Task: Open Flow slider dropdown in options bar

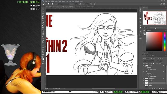Action: click(x=89, y=4)
